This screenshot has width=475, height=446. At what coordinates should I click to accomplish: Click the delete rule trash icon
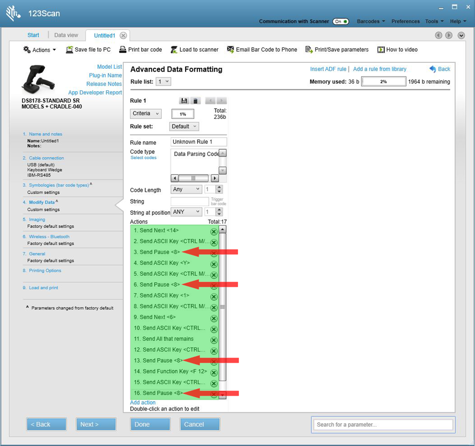click(195, 101)
